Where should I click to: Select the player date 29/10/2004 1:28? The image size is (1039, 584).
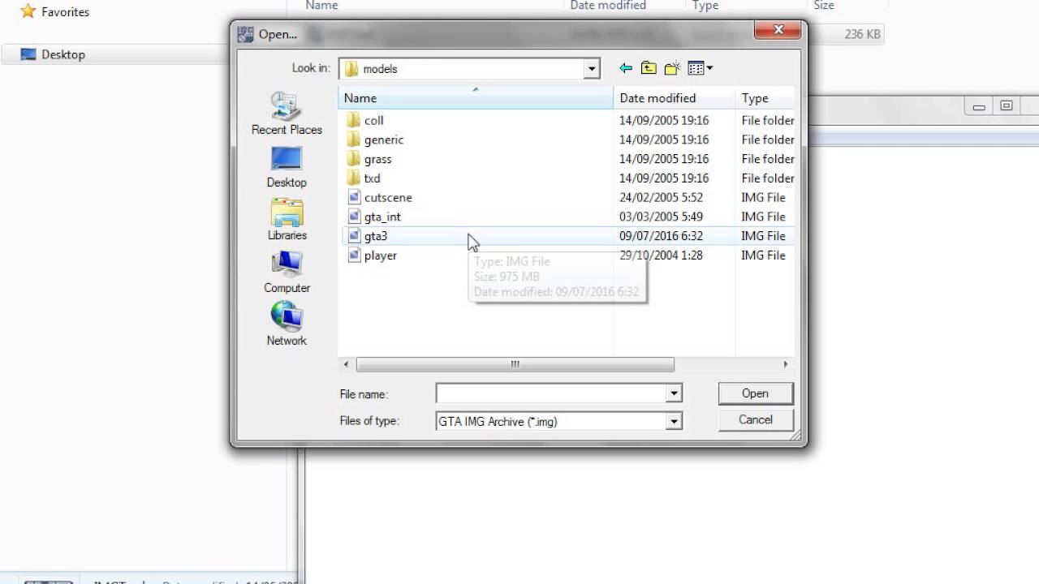click(x=661, y=255)
